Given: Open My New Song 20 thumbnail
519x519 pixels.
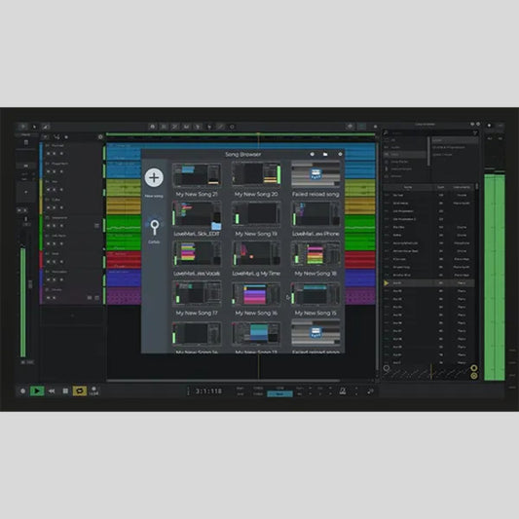Looking at the screenshot, I should 256,173.
